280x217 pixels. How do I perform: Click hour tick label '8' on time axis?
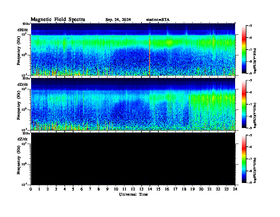(99, 189)
